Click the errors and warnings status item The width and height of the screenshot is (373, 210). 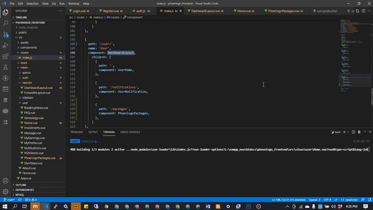[x=31, y=199]
